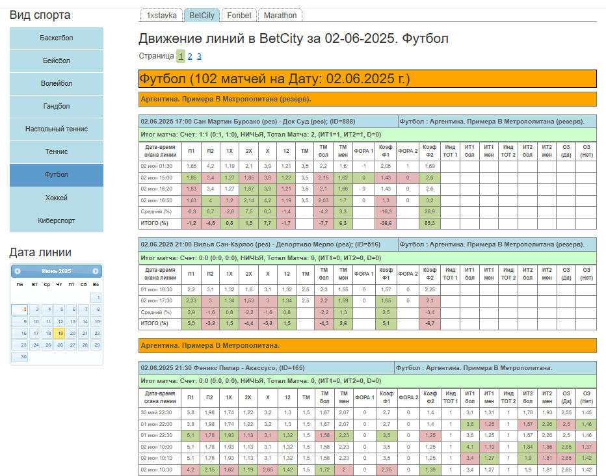Open the Волейбол sport section
The image size is (606, 476).
57,83
